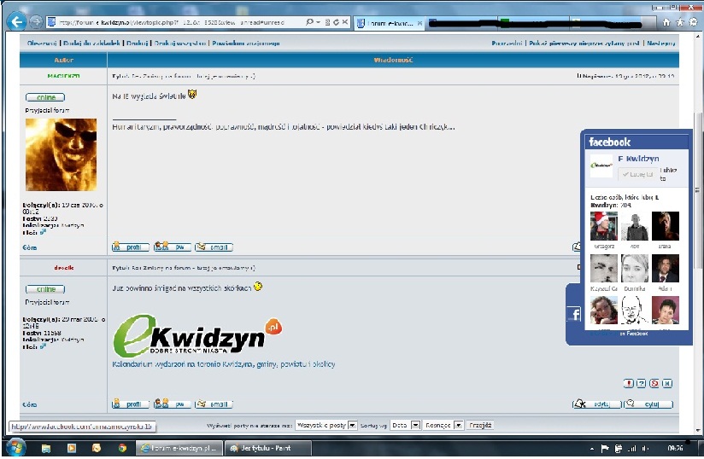
Task: Open the 'Data' sort-by dropdown
Action: (416, 425)
